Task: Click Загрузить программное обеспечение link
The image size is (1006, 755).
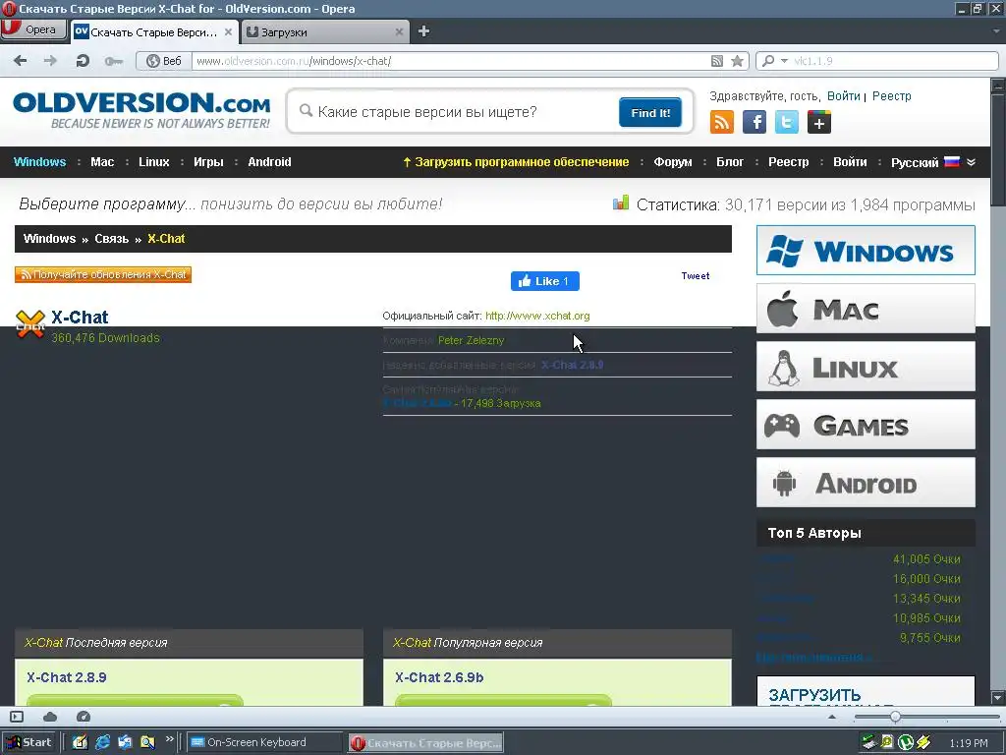Action: pos(516,162)
